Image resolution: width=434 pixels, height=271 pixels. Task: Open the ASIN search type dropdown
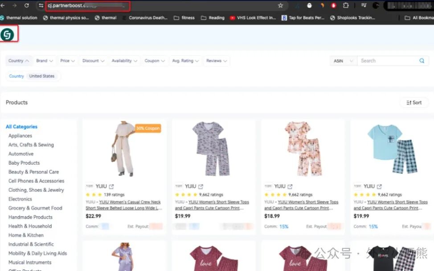pyautogui.click(x=343, y=61)
